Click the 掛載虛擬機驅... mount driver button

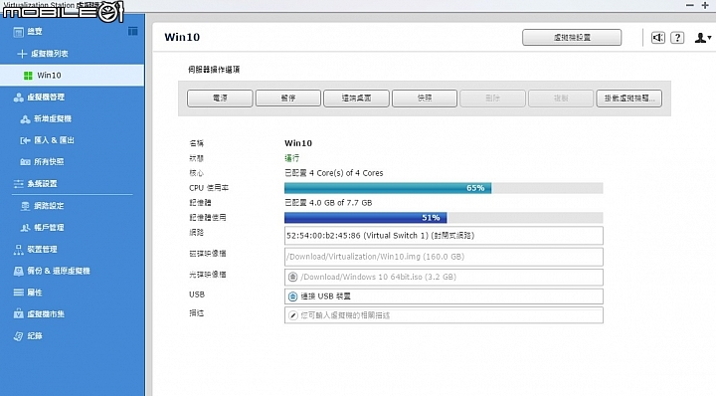pyautogui.click(x=629, y=99)
